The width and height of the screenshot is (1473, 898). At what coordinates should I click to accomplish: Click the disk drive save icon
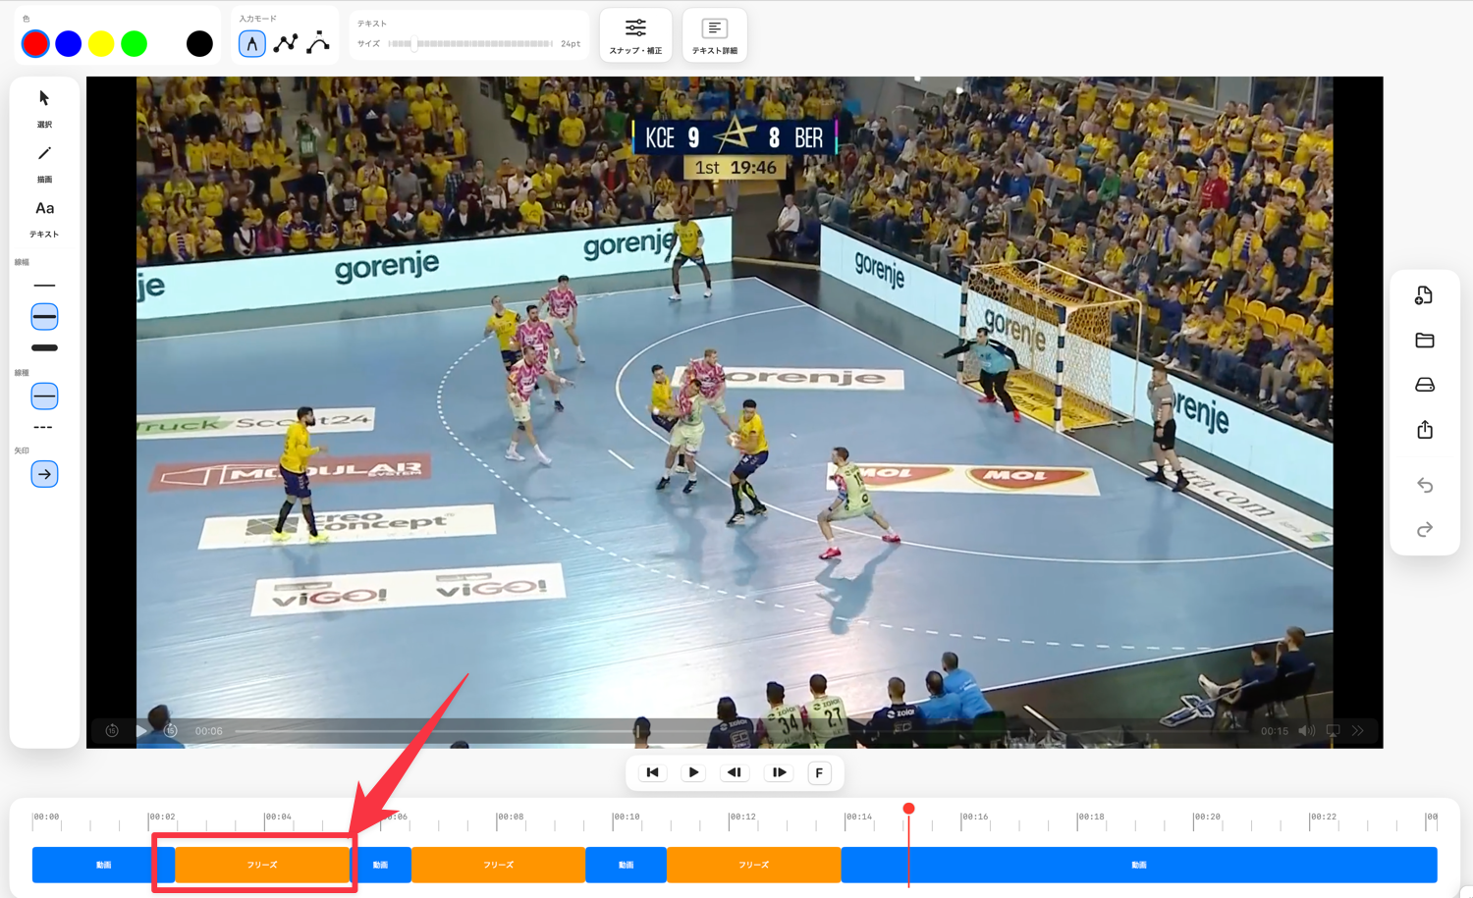pos(1424,385)
